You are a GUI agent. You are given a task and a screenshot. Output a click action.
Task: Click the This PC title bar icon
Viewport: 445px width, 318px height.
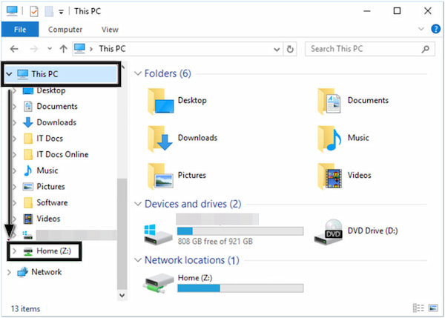tap(12, 11)
